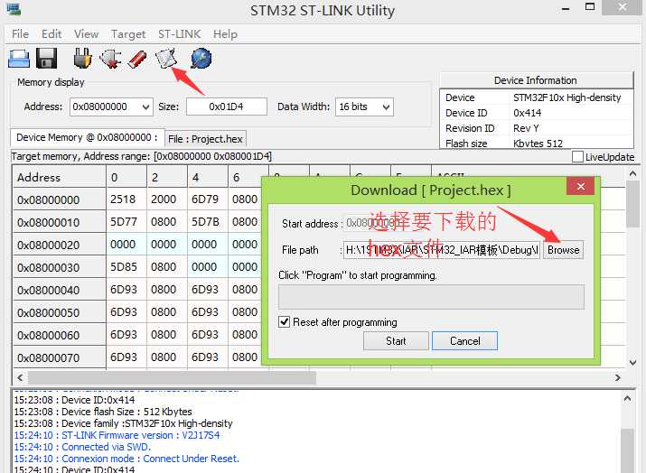
Task: Open the Help menu
Action: (x=225, y=34)
